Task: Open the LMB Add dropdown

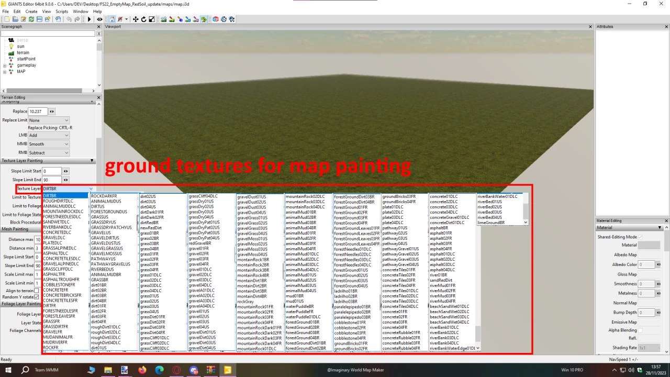Action: click(x=49, y=135)
